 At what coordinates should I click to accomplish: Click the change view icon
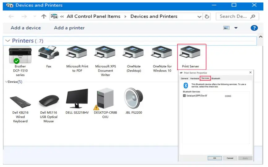tap(227, 28)
